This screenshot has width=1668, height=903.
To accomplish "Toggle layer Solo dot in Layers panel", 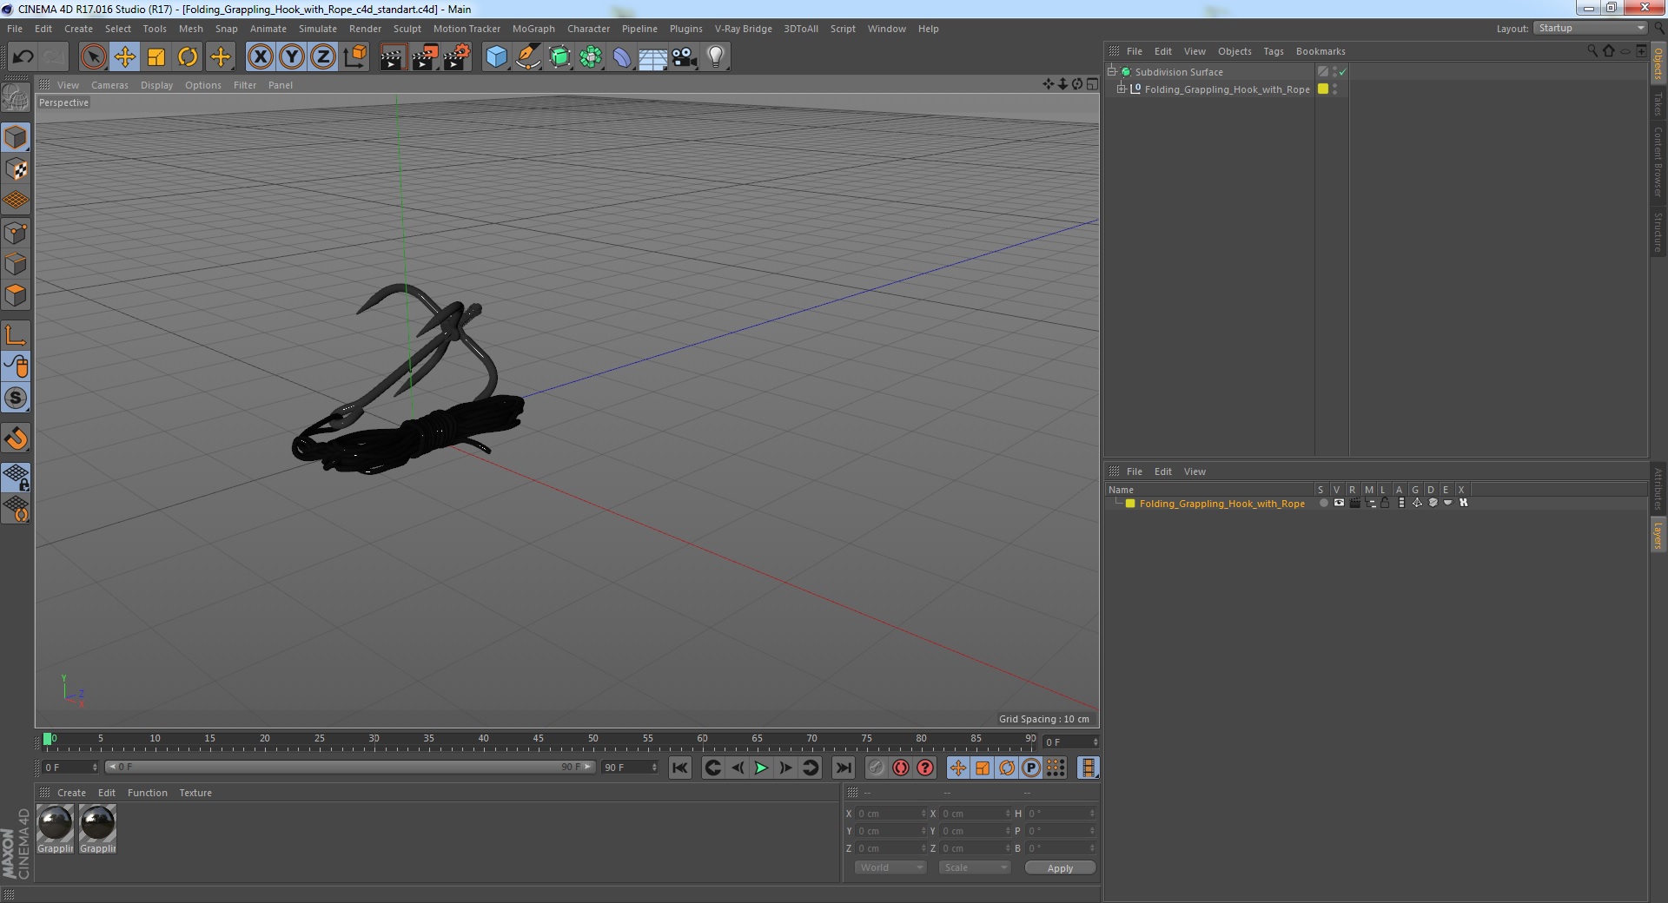I will (1323, 503).
